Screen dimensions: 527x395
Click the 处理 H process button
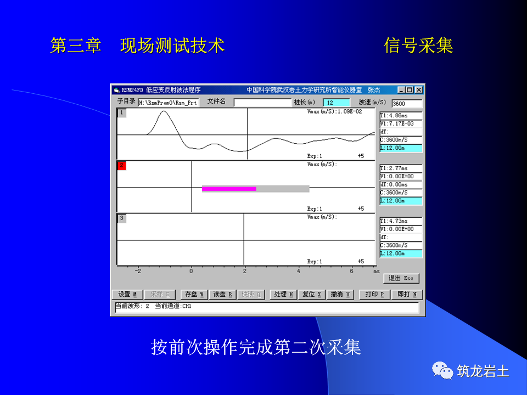[x=283, y=295]
